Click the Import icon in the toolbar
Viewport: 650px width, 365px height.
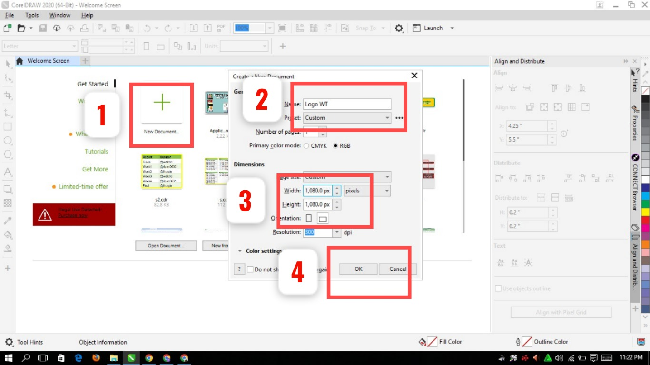coord(194,28)
